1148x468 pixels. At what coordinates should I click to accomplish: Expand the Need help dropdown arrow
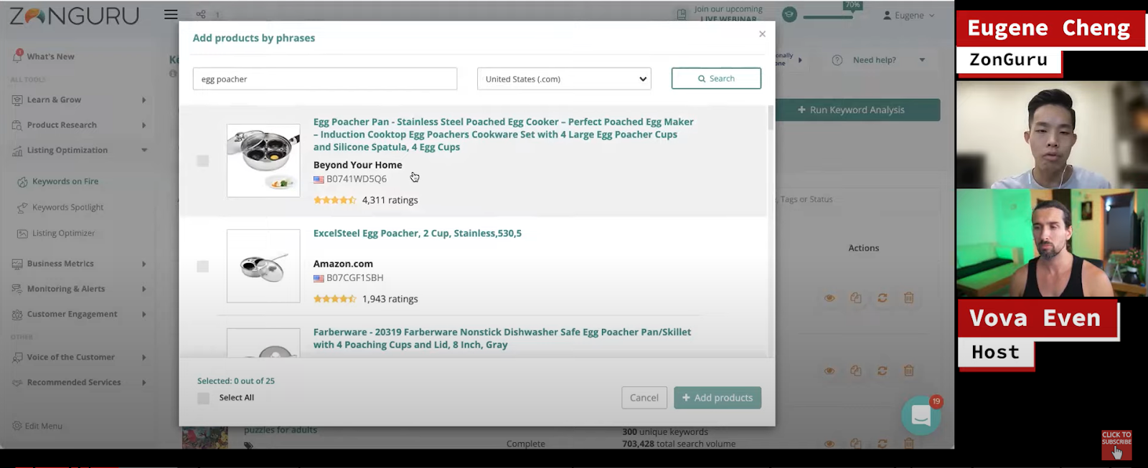pos(922,60)
